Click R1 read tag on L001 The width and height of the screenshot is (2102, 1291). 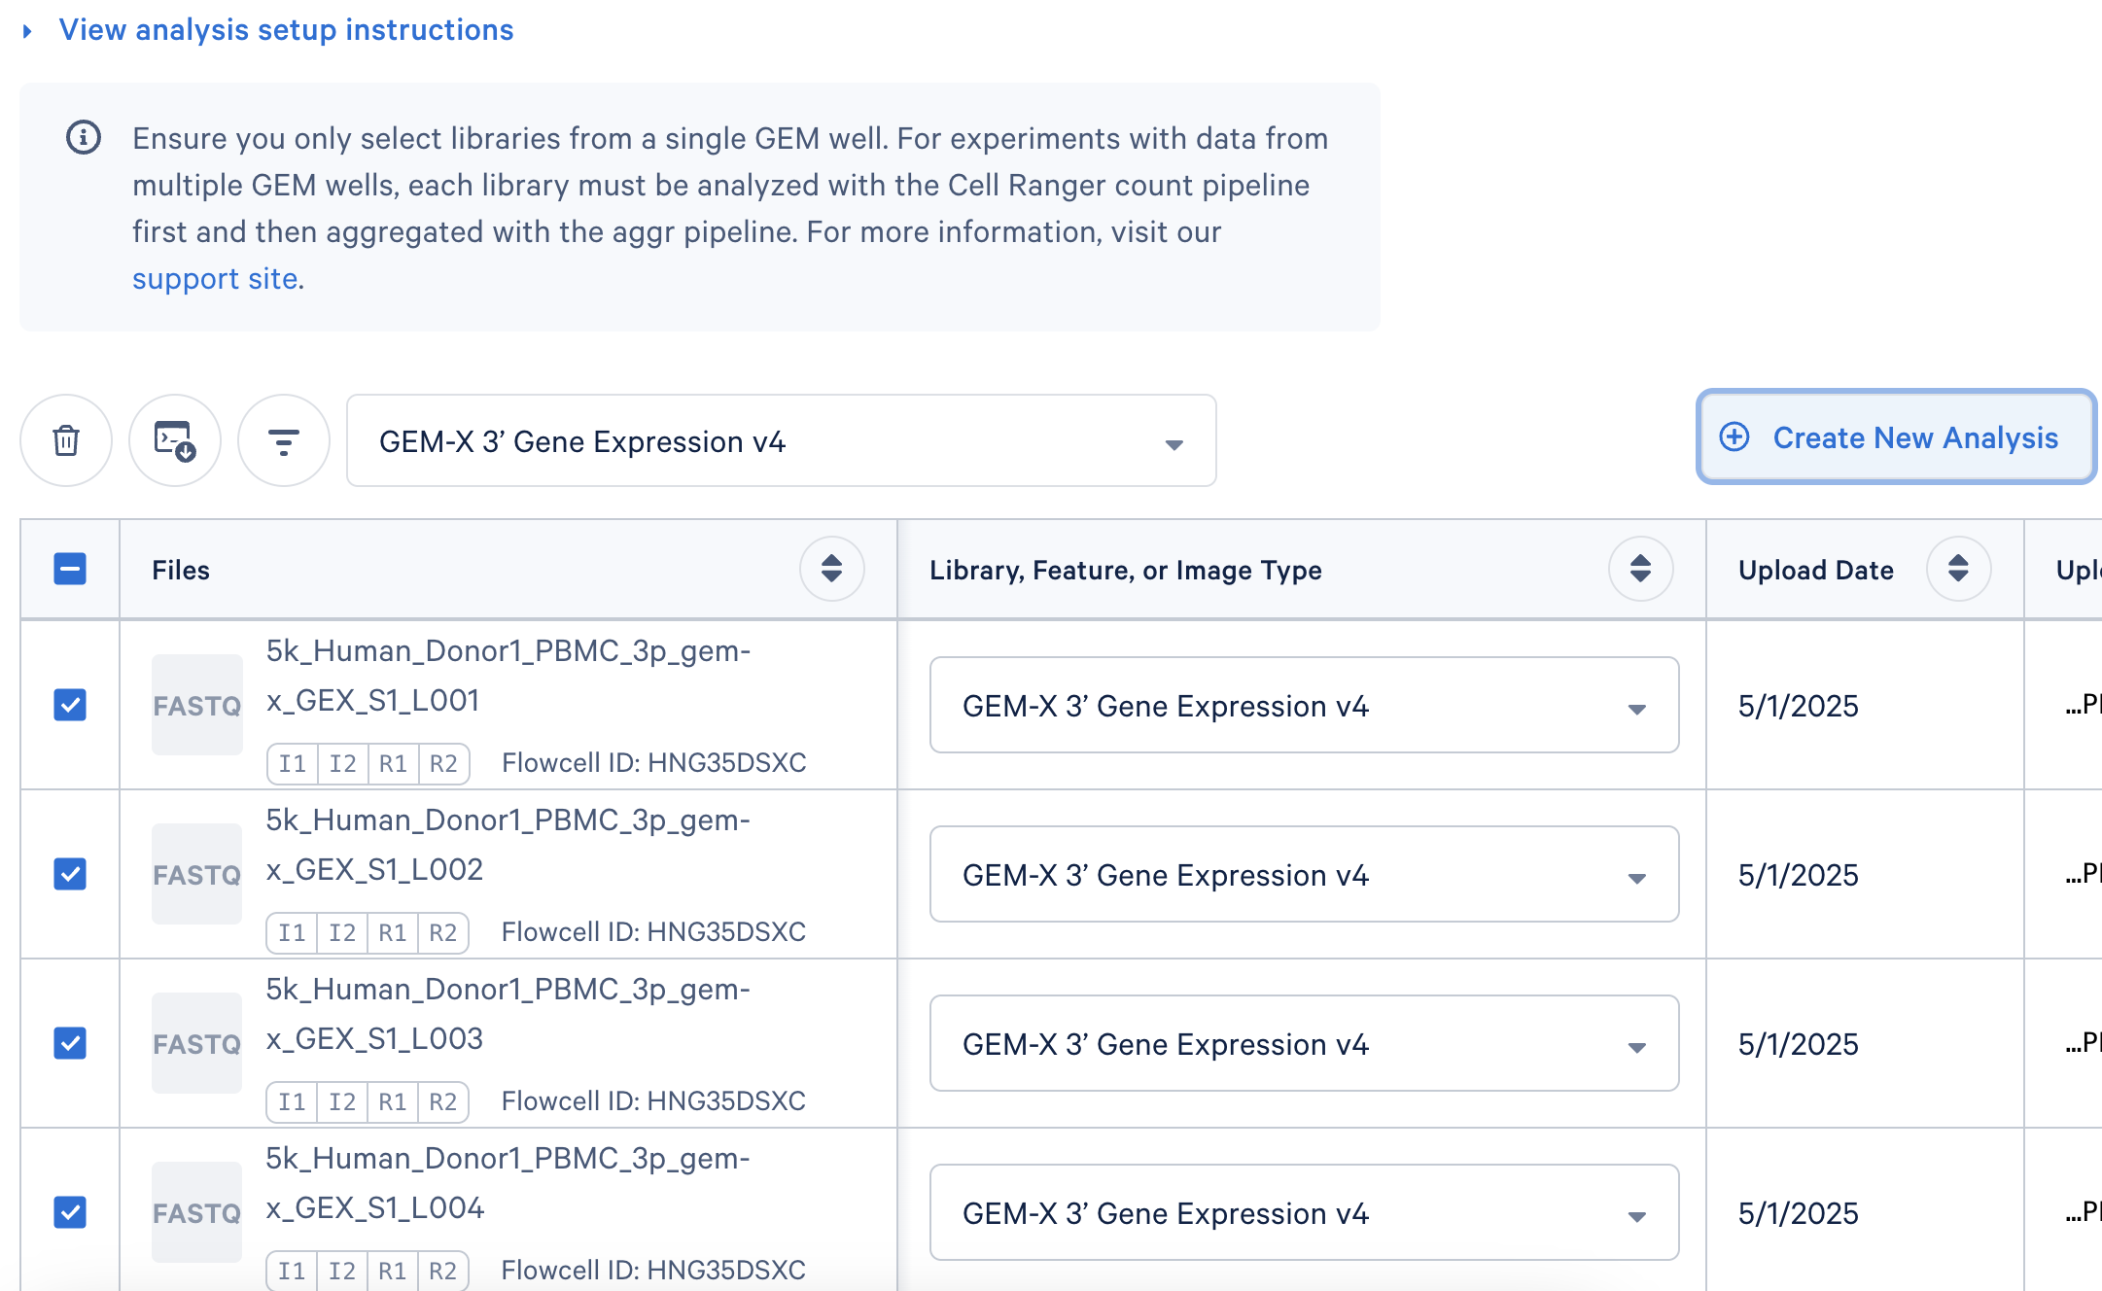393,763
